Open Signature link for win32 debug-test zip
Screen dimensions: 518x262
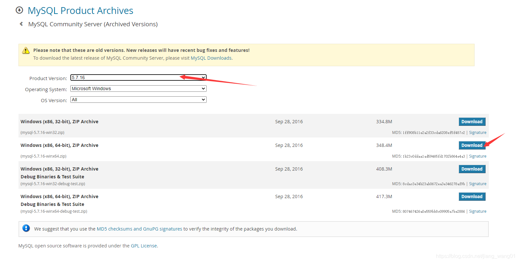point(478,184)
